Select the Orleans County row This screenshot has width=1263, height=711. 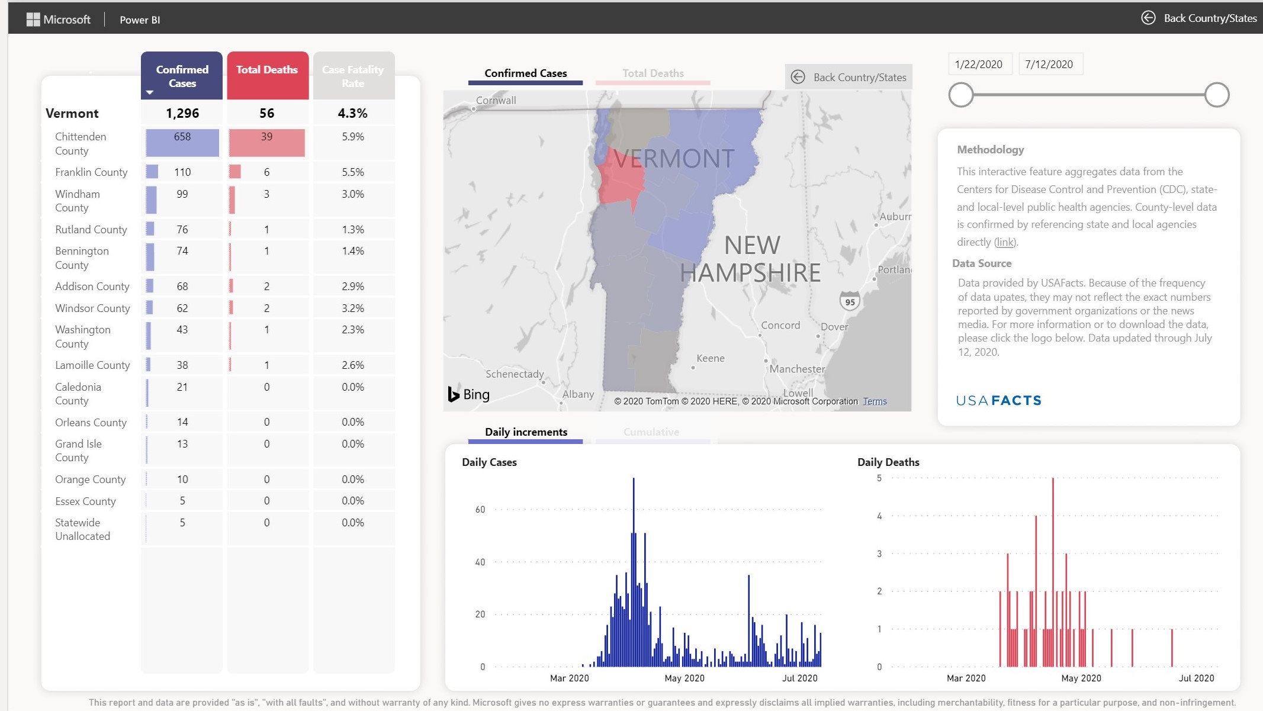click(219, 422)
